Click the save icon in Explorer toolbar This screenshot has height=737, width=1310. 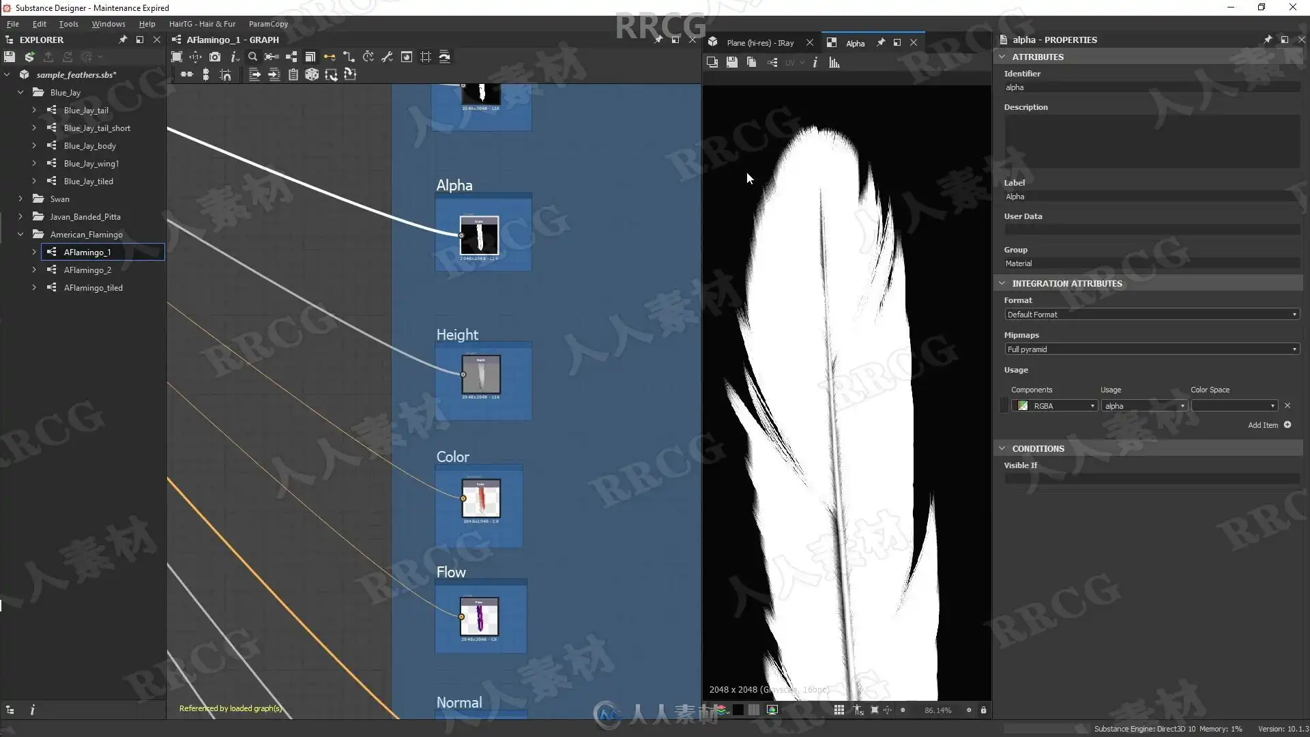(x=10, y=57)
